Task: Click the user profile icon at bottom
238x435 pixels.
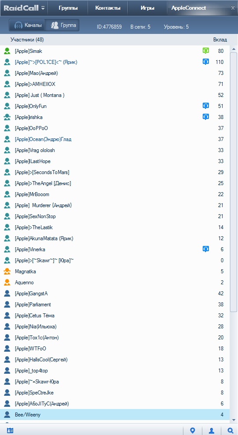Action: point(212,430)
